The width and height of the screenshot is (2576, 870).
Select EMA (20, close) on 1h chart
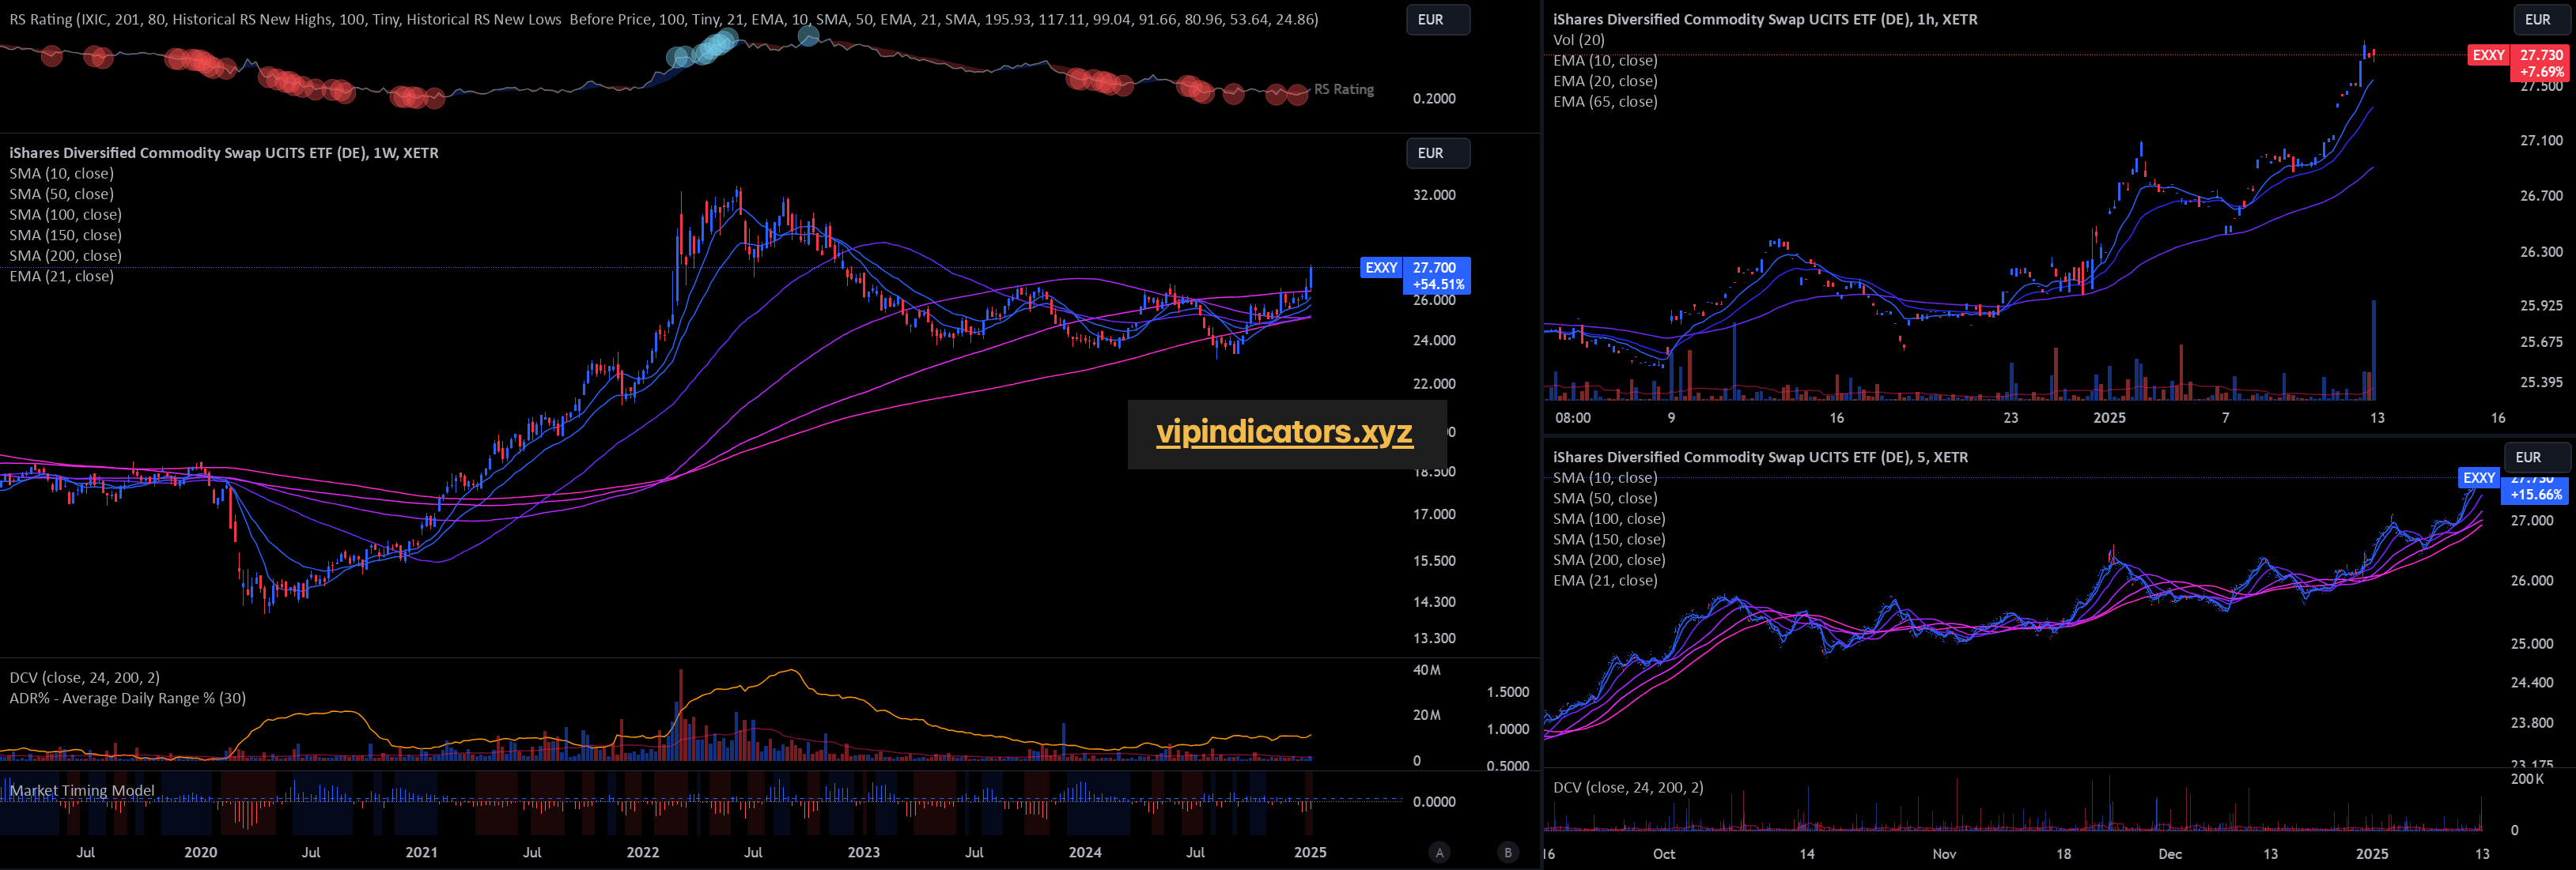click(x=1605, y=81)
